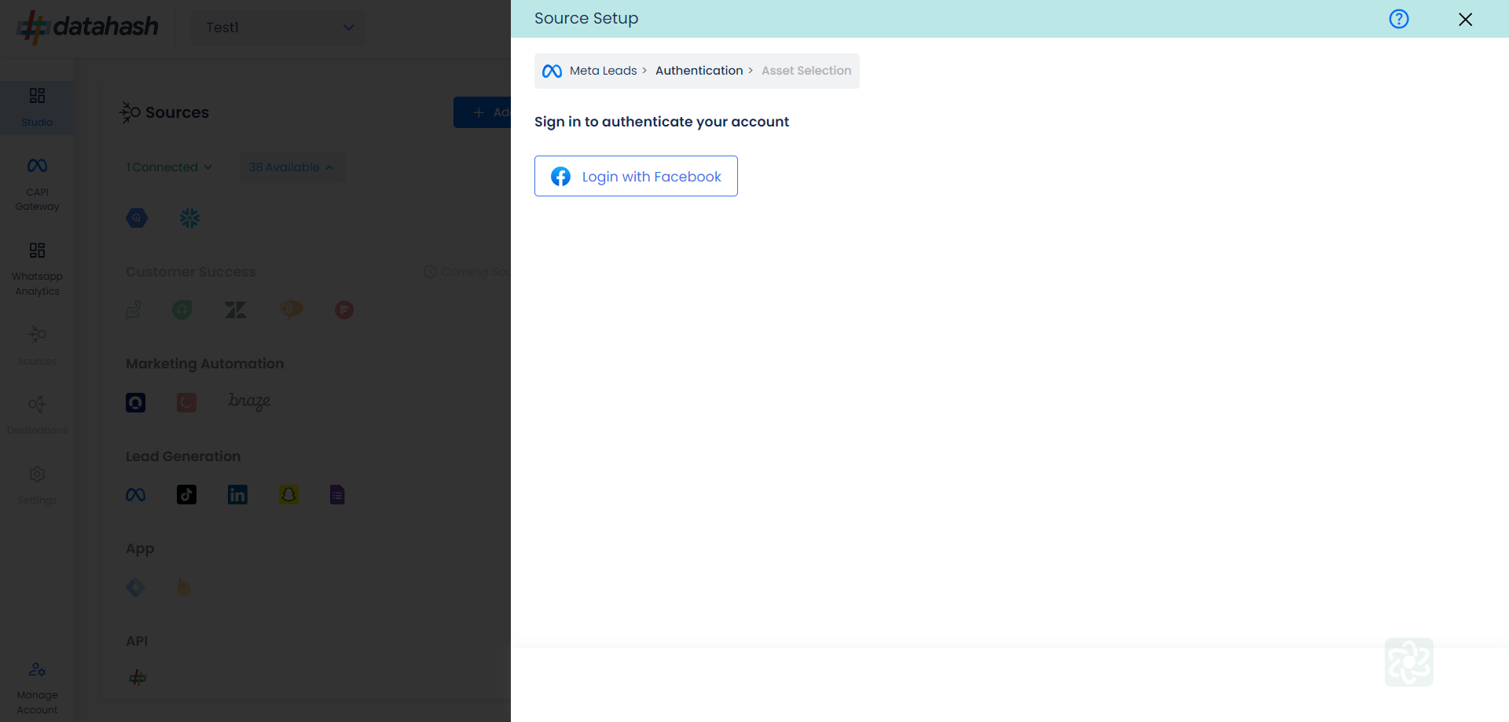
Task: Expand the 38 Available dropdown
Action: (x=292, y=167)
